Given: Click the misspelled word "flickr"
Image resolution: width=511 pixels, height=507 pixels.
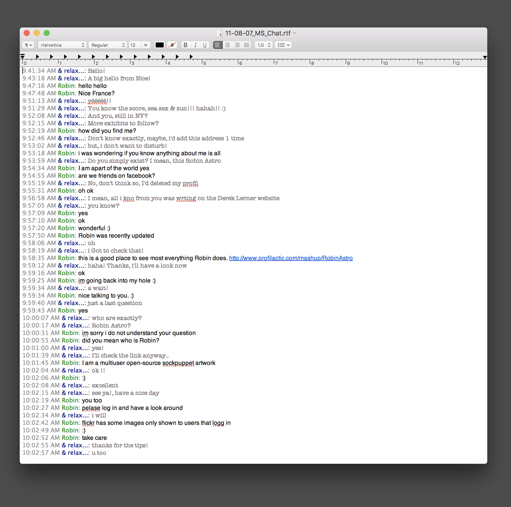Looking at the screenshot, I should pyautogui.click(x=88, y=423).
